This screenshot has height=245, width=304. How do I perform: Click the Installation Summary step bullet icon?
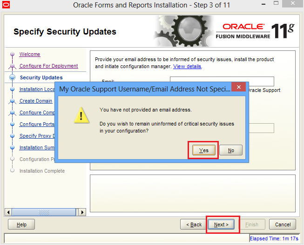pos(12,147)
